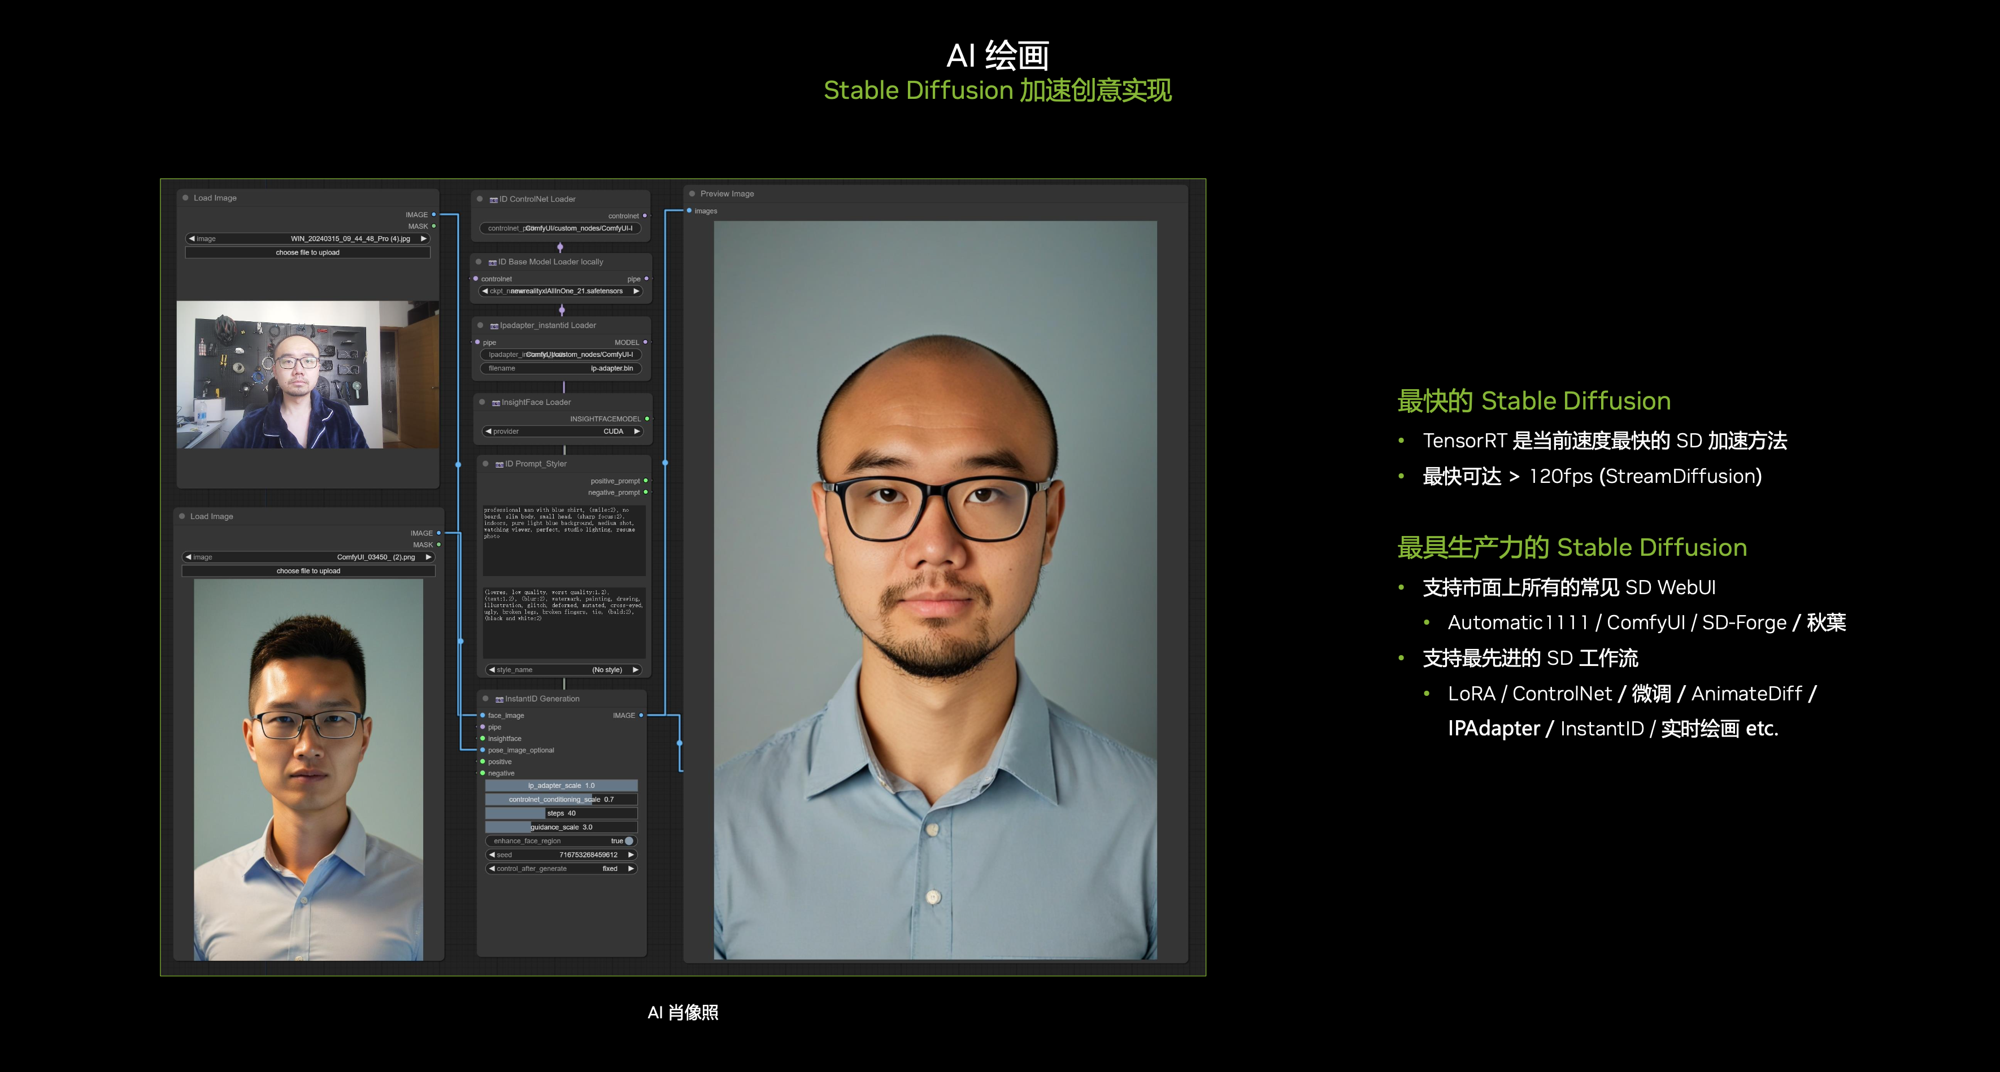The image size is (2000, 1072).
Task: Click the IMAGE output connector of InstantID Generation
Action: tap(641, 715)
